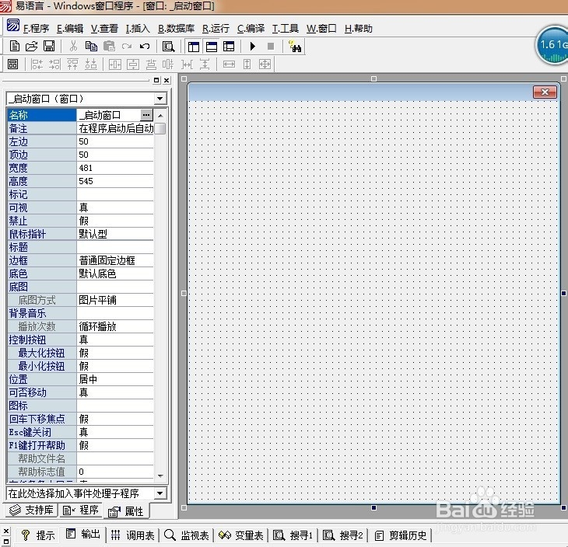
Task: Click the binoculars help search icon
Action: 295,47
